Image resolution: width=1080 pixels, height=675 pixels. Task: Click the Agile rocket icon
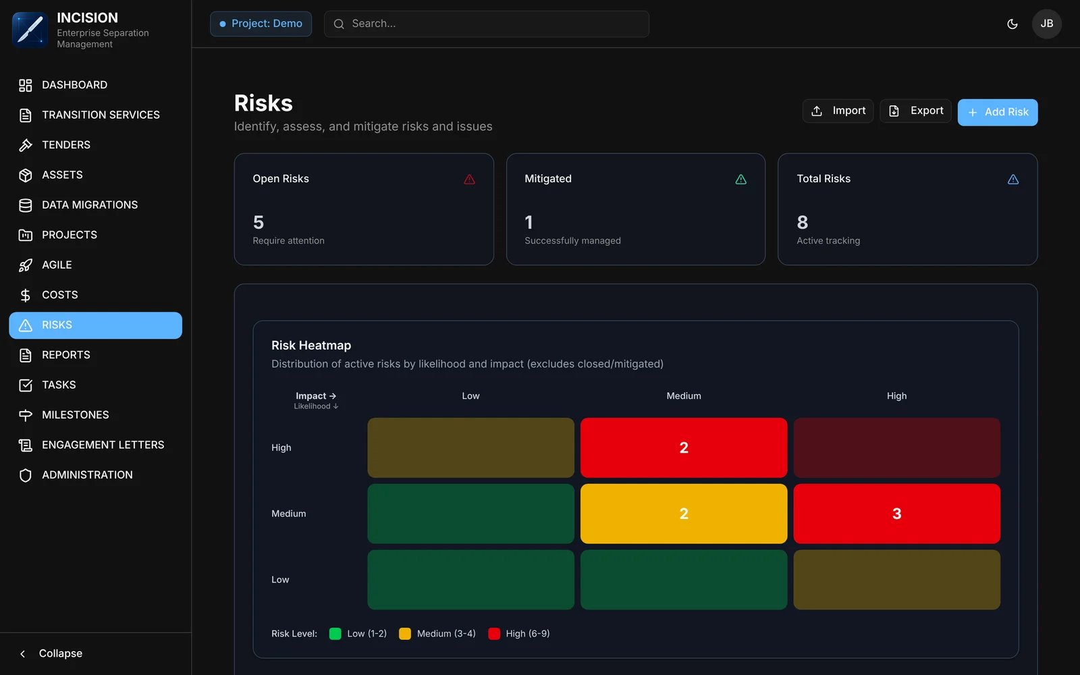[26, 265]
